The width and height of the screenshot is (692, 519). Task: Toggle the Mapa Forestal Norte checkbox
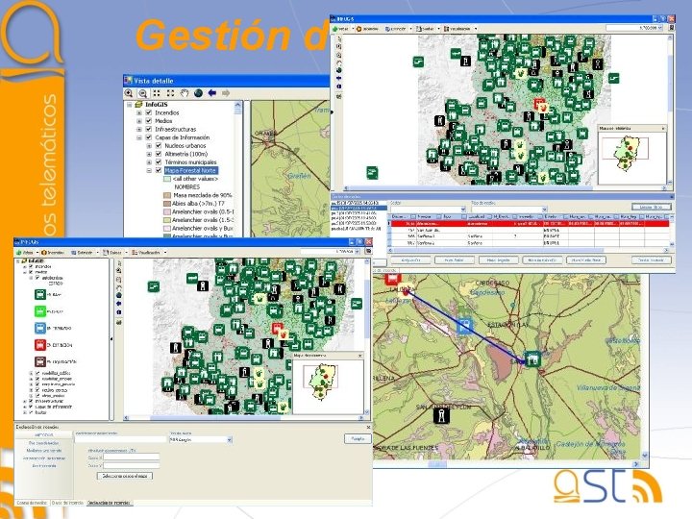pos(159,170)
